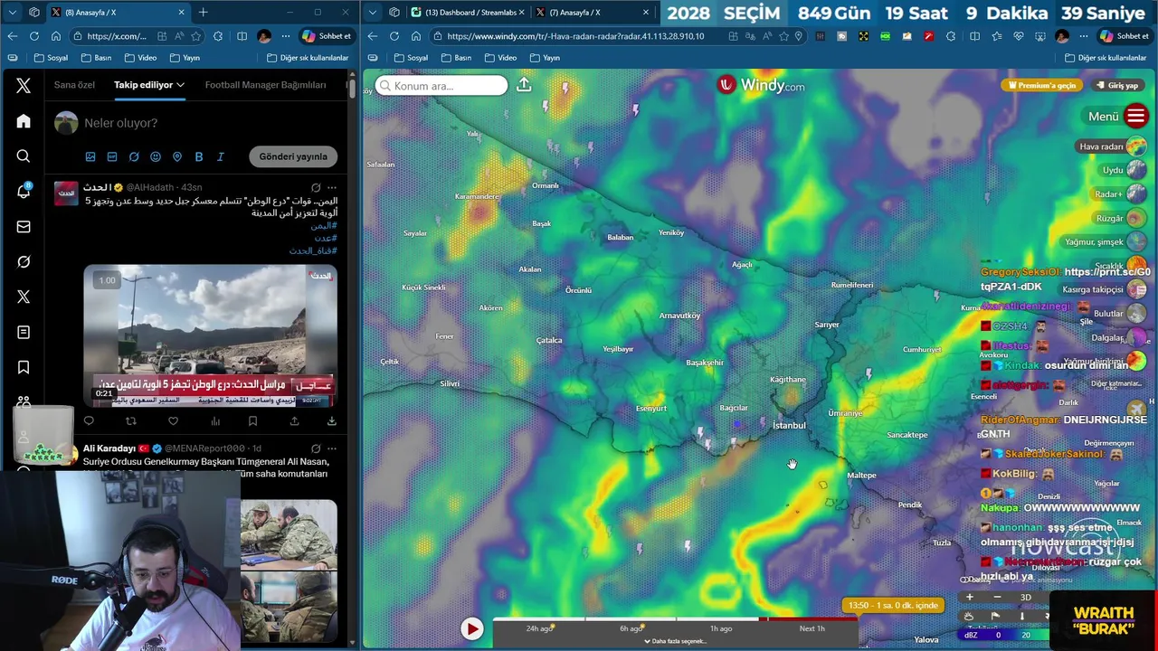Share the AlHadath video post

294,421
